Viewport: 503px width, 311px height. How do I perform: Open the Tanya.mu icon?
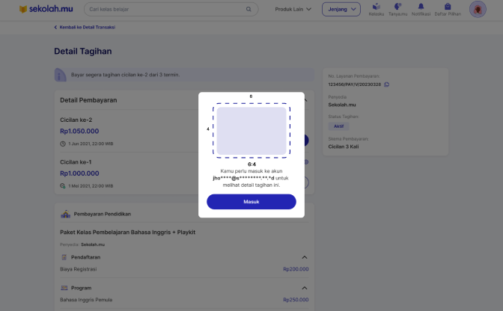click(x=398, y=7)
